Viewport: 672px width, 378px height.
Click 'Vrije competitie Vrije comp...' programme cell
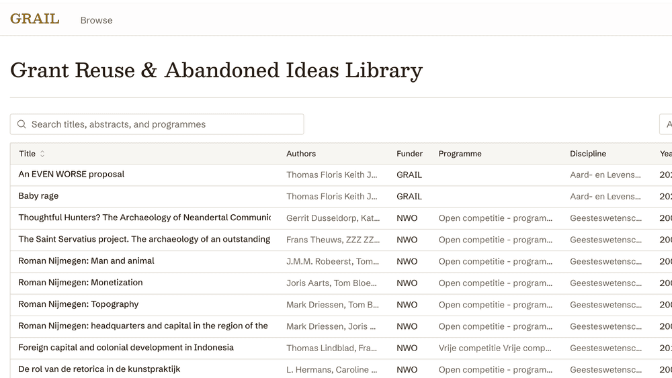click(x=495, y=348)
